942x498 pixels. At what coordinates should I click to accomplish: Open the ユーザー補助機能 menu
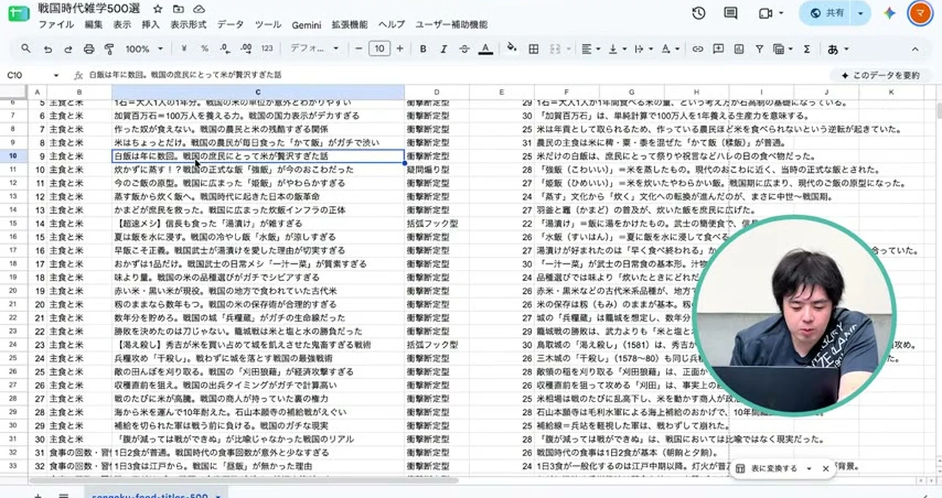[451, 24]
